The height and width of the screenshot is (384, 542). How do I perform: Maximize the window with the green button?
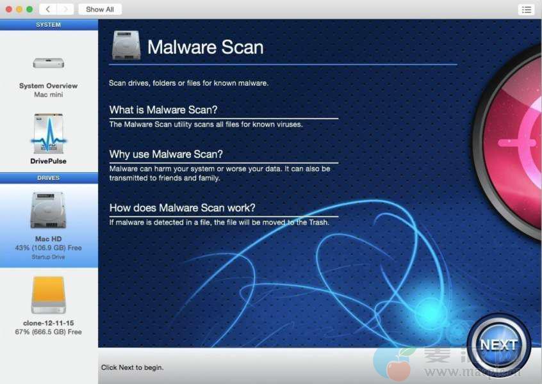coord(29,10)
